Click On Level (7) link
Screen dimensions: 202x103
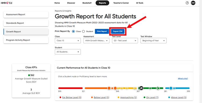[x=153, y=97]
